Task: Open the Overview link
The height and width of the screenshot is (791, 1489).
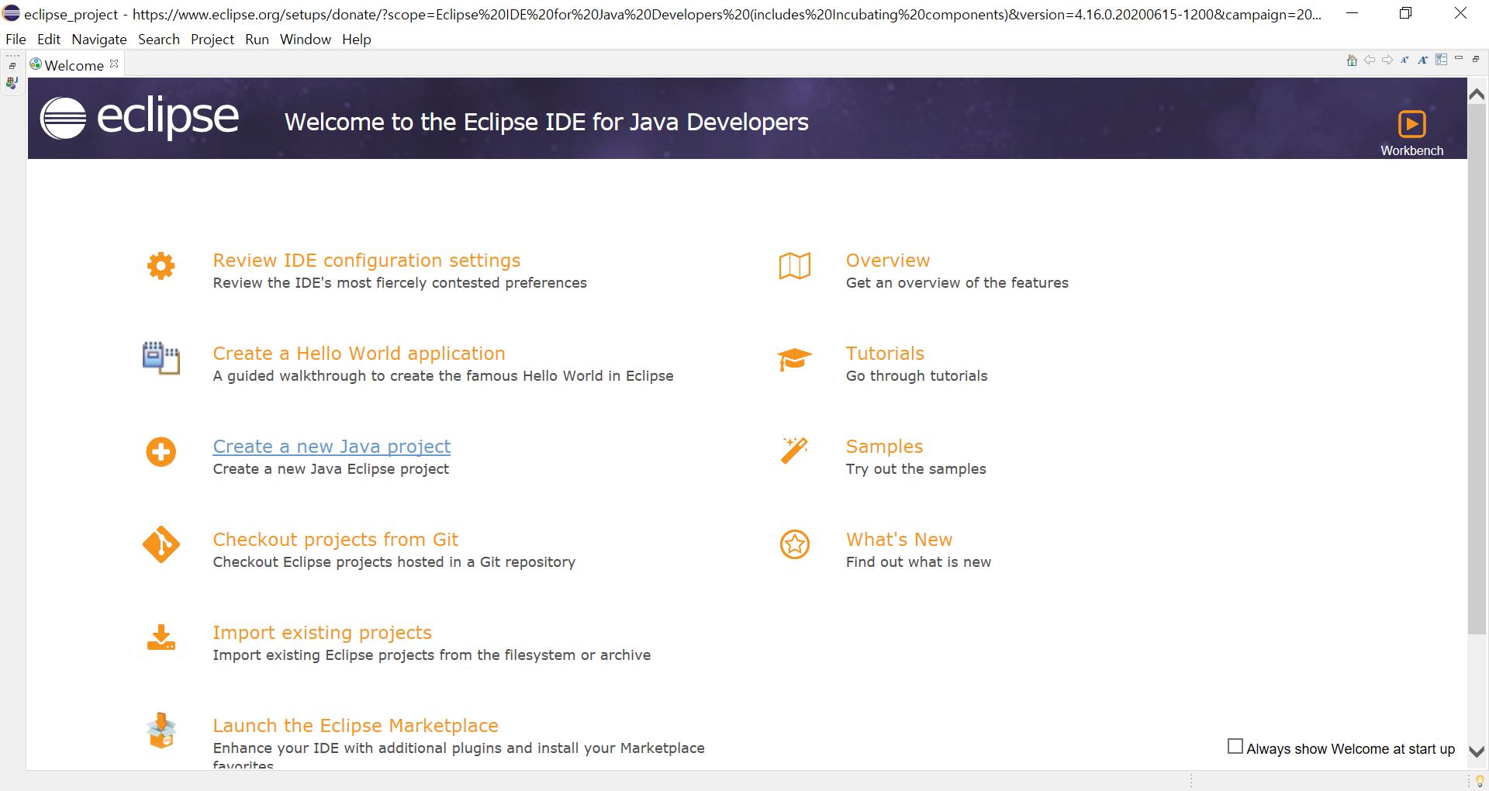Action: point(888,261)
